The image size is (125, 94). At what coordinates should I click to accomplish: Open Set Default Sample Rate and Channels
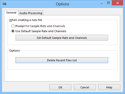point(62,38)
